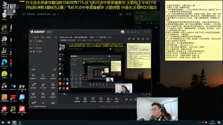Toggle lock on 全屏 1 source

tap(34, 52)
